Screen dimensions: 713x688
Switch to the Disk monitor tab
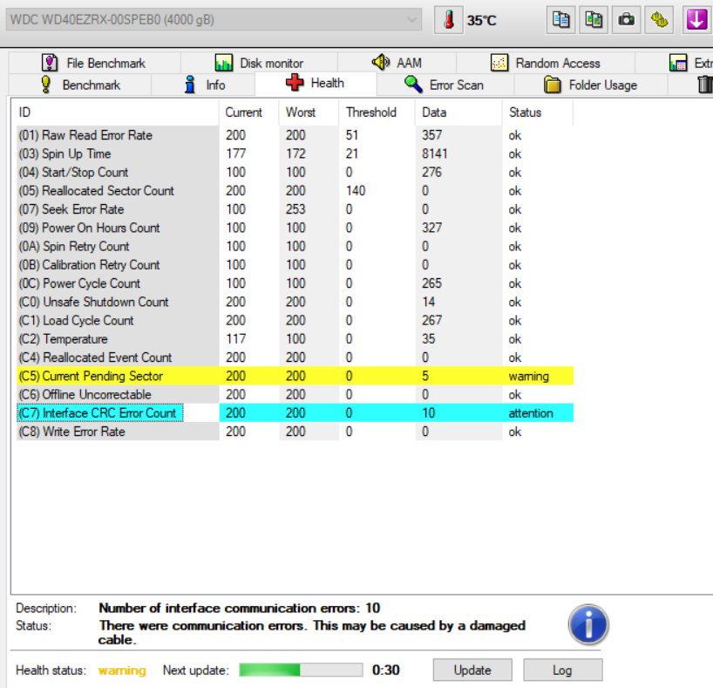259,63
